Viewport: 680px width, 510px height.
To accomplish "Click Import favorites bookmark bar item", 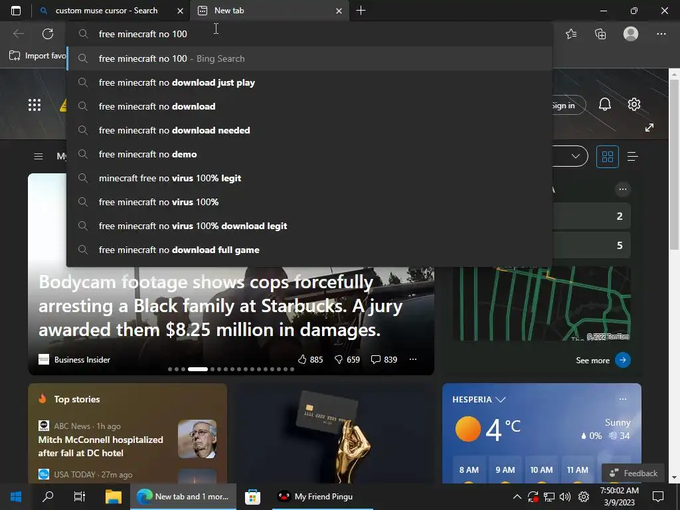I will [x=38, y=56].
